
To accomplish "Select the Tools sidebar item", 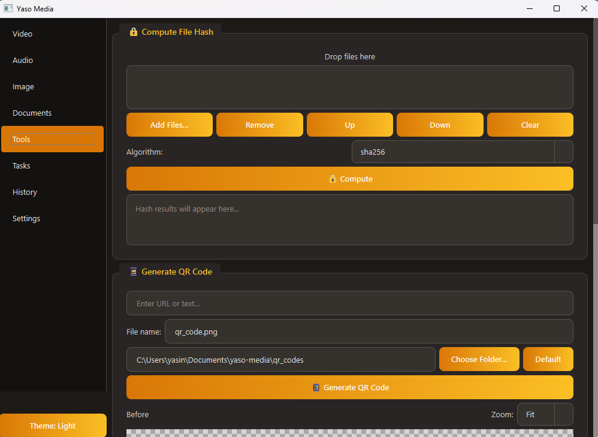I will coord(52,139).
